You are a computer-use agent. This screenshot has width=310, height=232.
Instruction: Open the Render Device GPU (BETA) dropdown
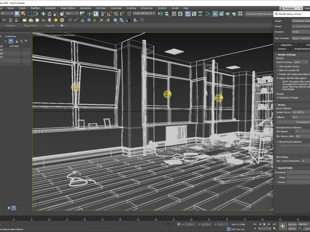301,112
